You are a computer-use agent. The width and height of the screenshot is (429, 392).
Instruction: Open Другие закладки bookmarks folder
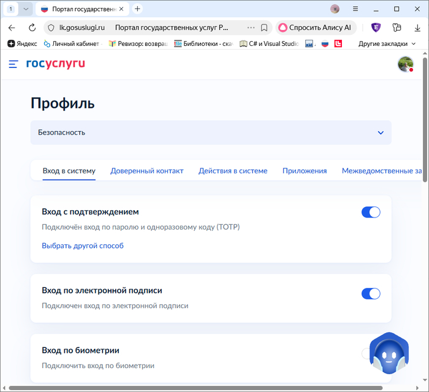(387, 43)
